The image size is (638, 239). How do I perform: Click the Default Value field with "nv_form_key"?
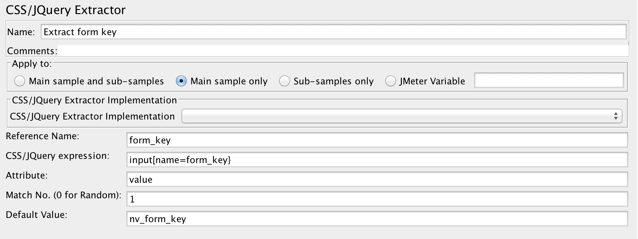(377, 219)
